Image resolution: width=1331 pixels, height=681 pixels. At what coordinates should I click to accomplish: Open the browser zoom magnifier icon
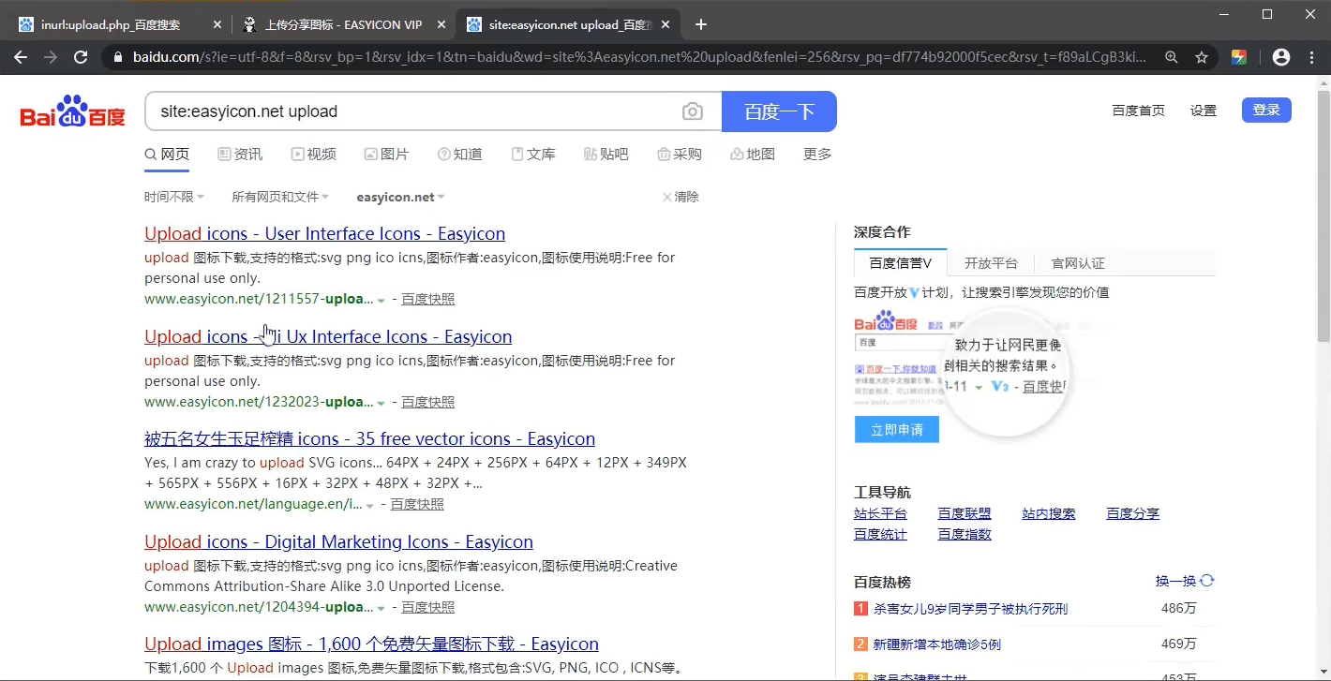pyautogui.click(x=1172, y=57)
